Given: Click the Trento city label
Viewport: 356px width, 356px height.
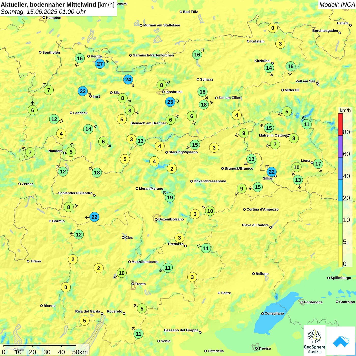Looking at the screenshot, I should pos(140,284).
